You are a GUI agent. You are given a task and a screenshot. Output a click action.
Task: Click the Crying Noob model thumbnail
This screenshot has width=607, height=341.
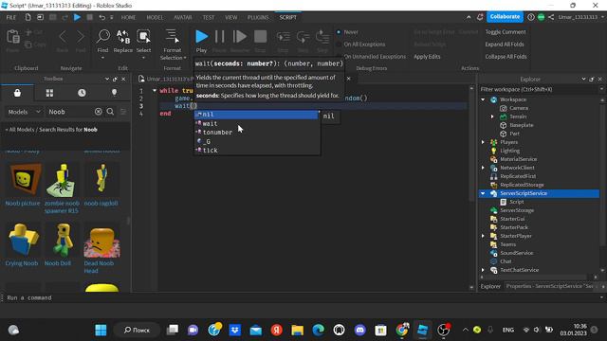[x=23, y=240]
